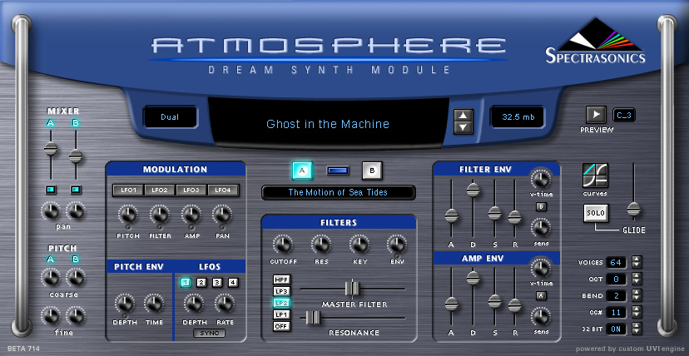Toggle the D button in Filter Env
The image size is (689, 356).
(x=542, y=206)
